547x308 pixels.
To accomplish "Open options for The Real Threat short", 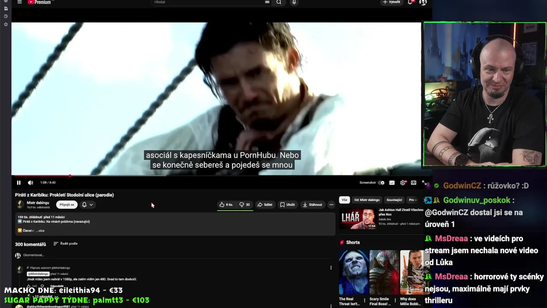I will point(365,301).
